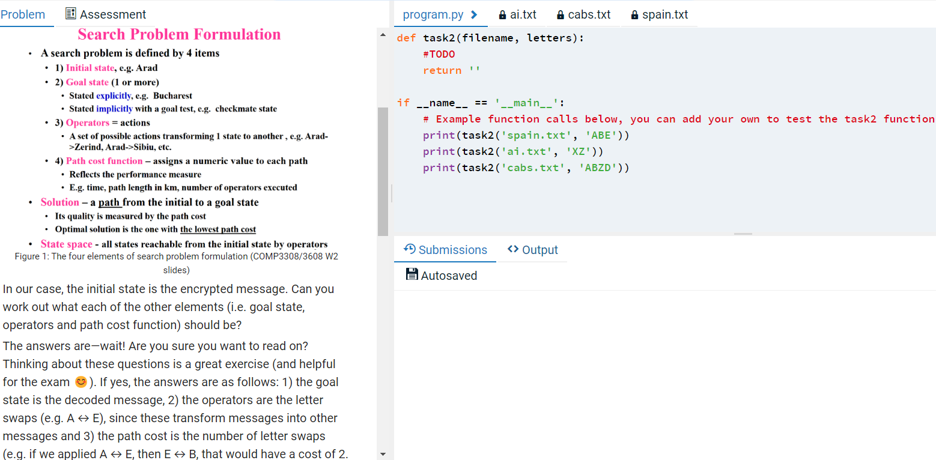936x460 pixels.
Task: Click the pink 'Operators' text
Action: click(88, 123)
